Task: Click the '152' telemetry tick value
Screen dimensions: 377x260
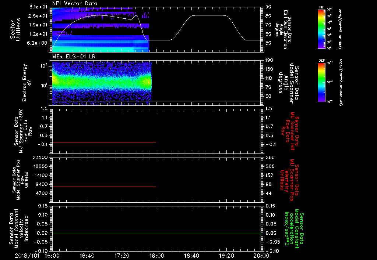Action: (x=269, y=175)
